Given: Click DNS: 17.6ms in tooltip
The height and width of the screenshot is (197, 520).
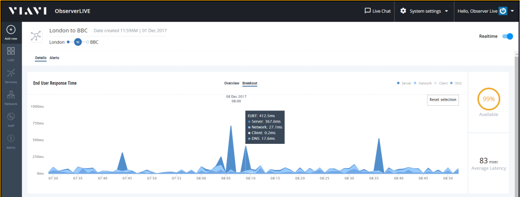Looking at the screenshot, I should pyautogui.click(x=262, y=138).
